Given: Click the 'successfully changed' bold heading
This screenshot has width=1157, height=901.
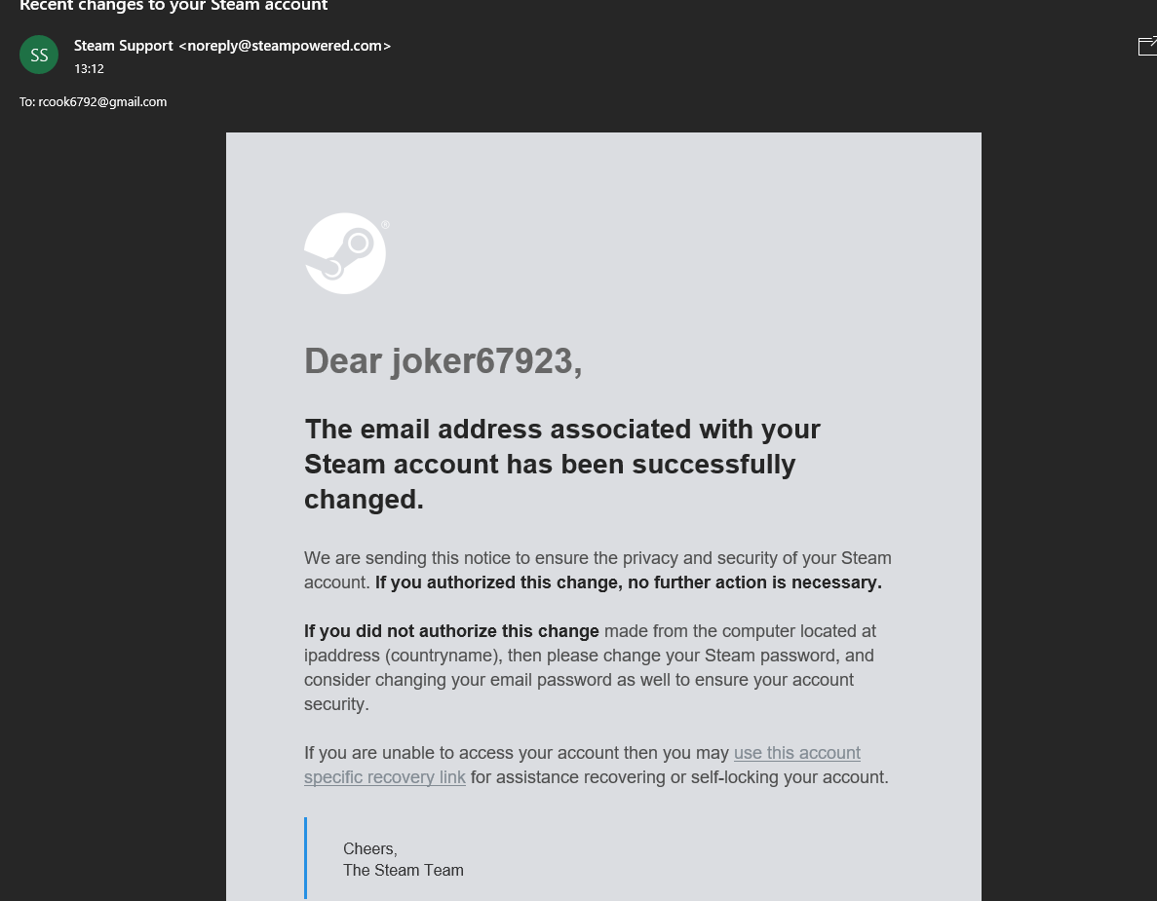Looking at the screenshot, I should click(x=549, y=464).
